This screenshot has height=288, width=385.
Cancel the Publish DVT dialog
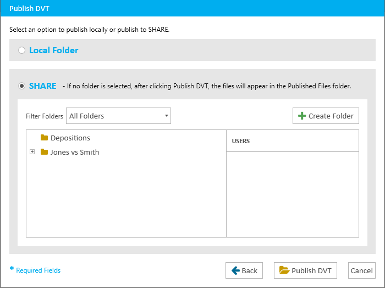click(x=362, y=270)
